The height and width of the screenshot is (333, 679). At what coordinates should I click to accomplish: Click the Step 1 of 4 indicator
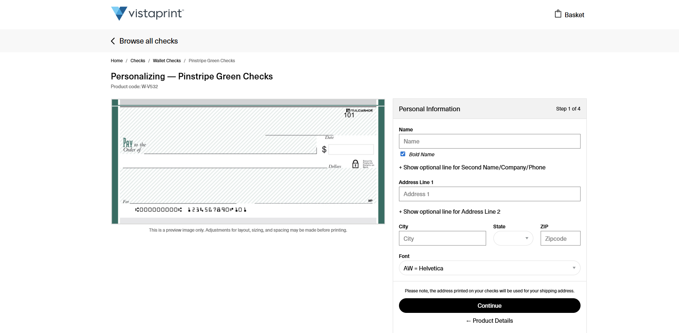[x=568, y=109]
